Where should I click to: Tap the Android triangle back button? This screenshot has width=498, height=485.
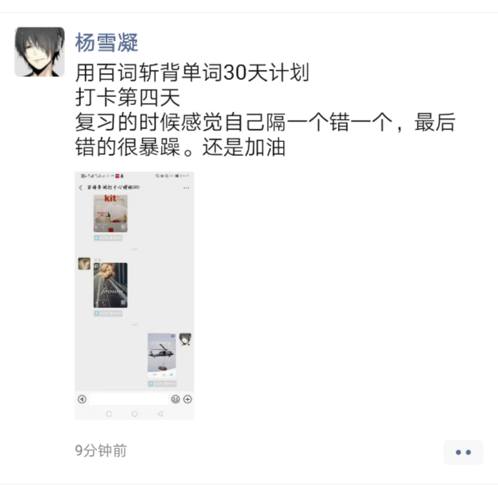tap(160, 414)
